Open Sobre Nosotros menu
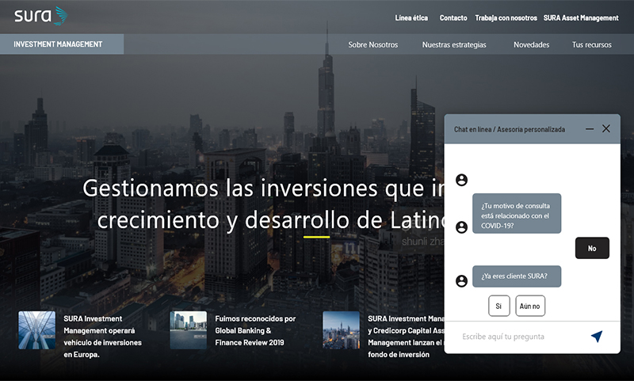 (x=372, y=45)
